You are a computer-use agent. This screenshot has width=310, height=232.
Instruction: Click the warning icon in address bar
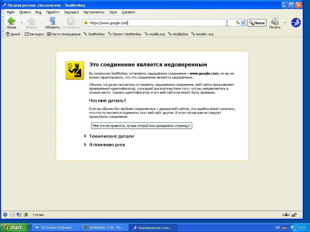86,23
